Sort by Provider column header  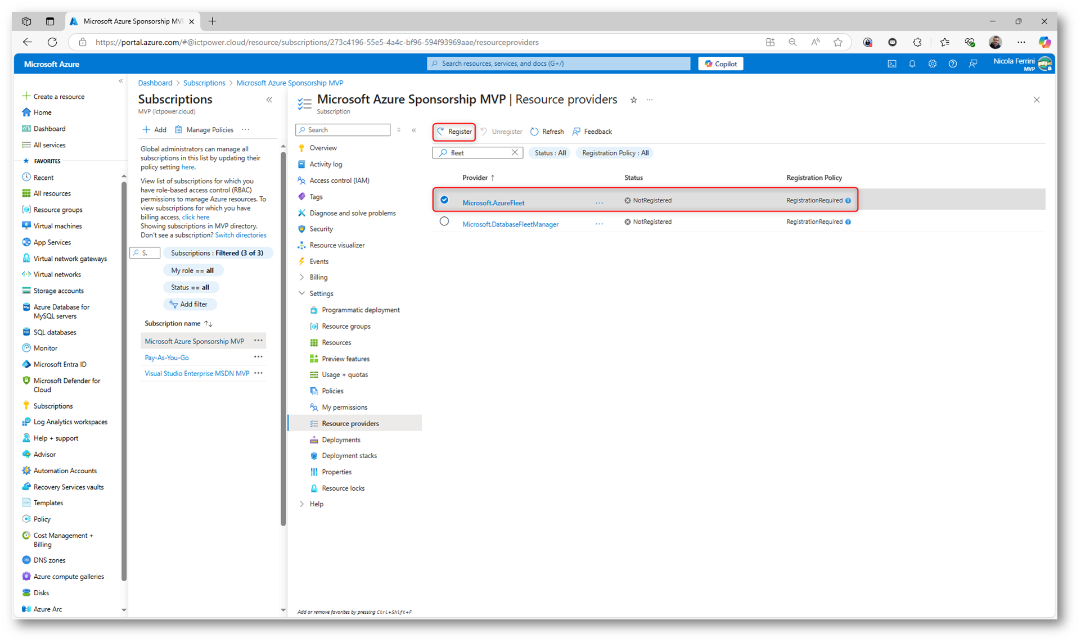pyautogui.click(x=478, y=178)
